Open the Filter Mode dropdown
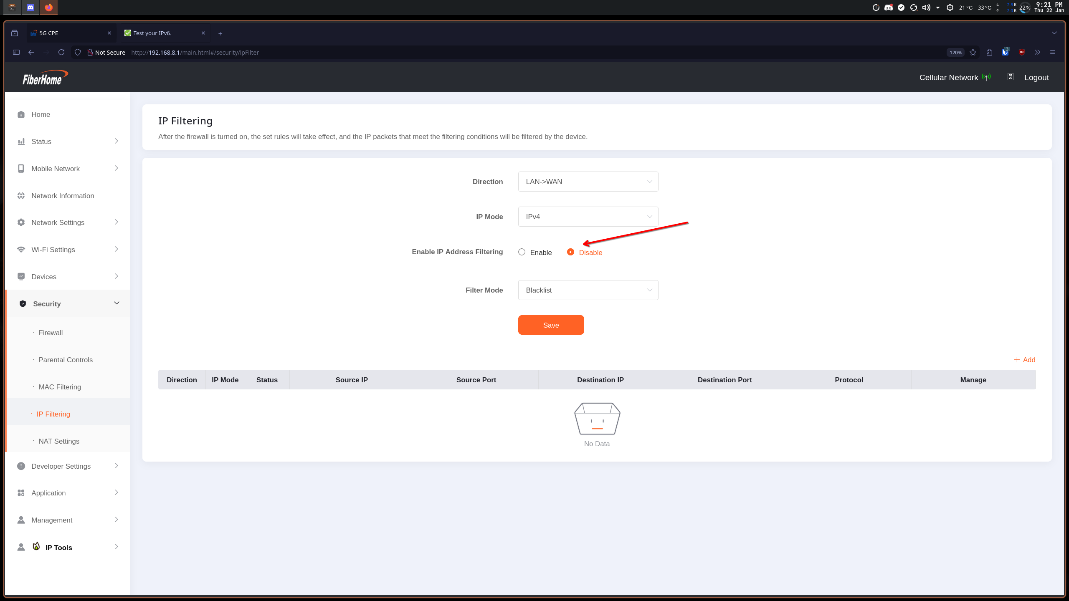 point(588,290)
